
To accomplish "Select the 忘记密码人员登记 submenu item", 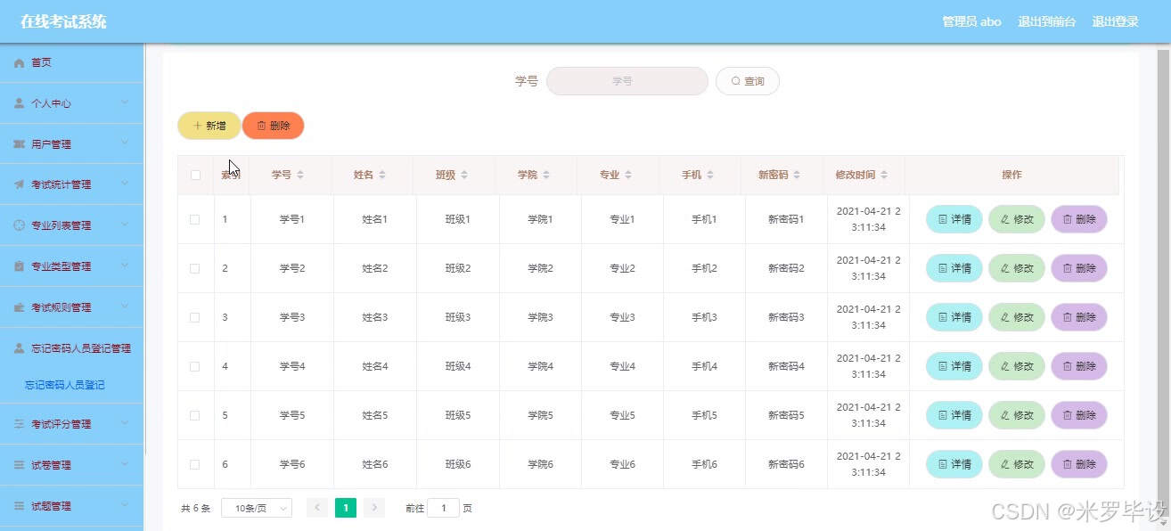I will click(x=65, y=386).
